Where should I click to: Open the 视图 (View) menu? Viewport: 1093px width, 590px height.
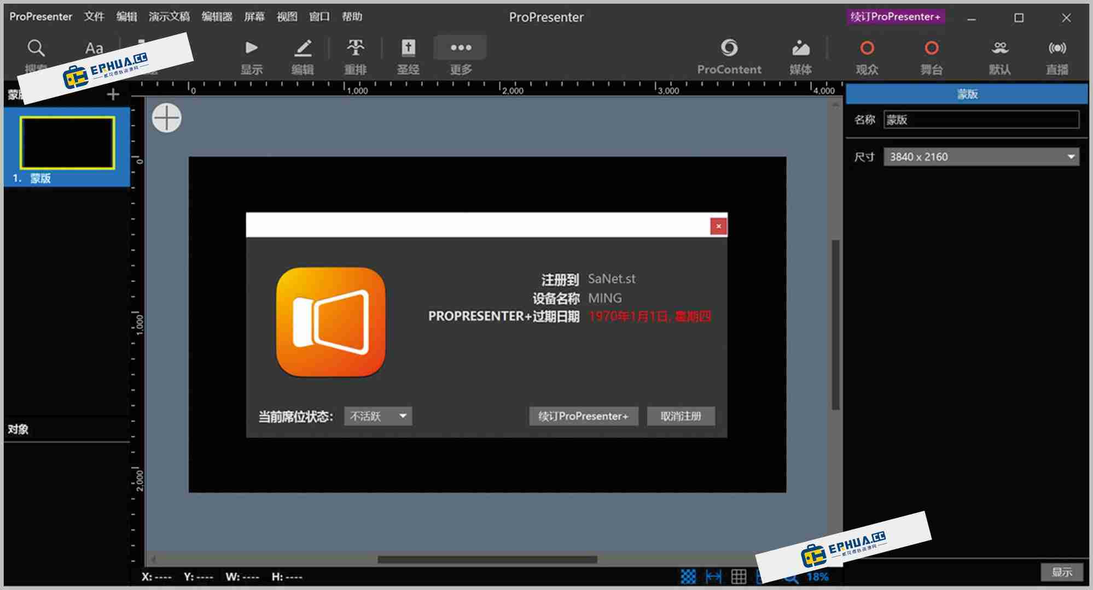point(287,17)
